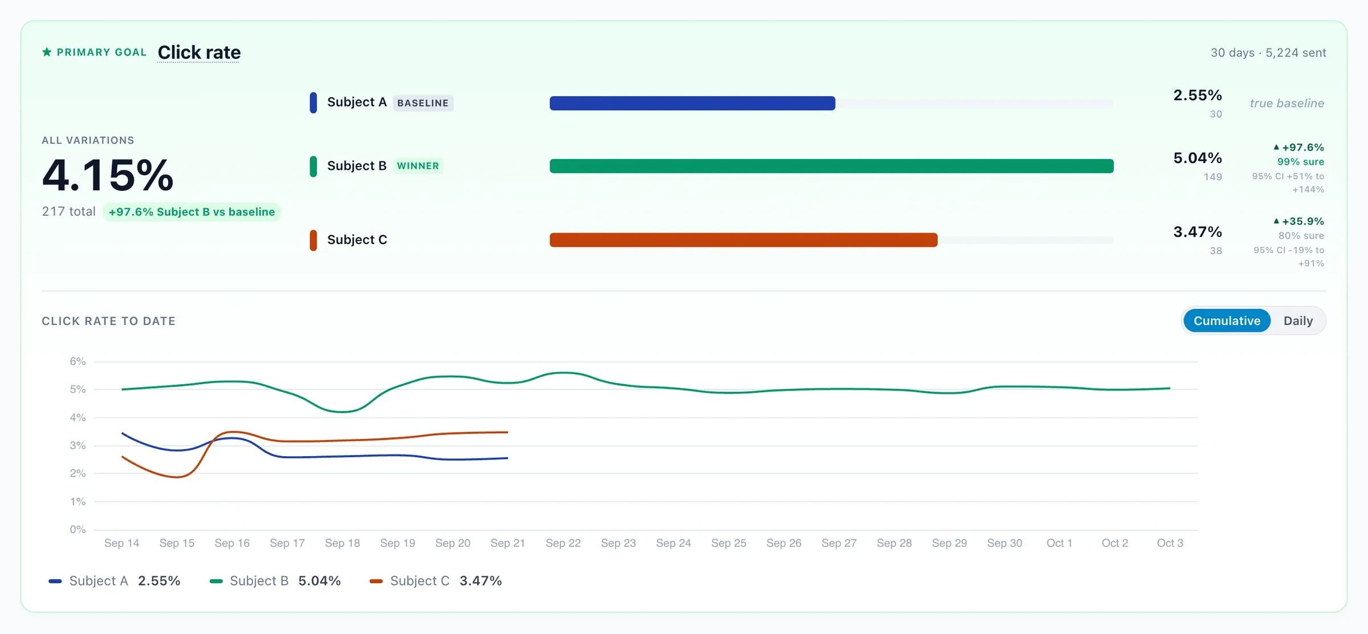1368x634 pixels.
Task: Click the Subject A blue progress bar
Action: (692, 103)
